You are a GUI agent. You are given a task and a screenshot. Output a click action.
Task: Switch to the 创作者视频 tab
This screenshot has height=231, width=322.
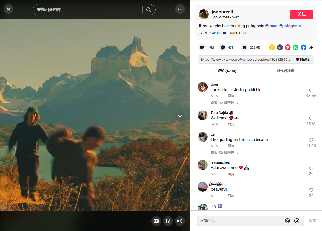[285, 71]
